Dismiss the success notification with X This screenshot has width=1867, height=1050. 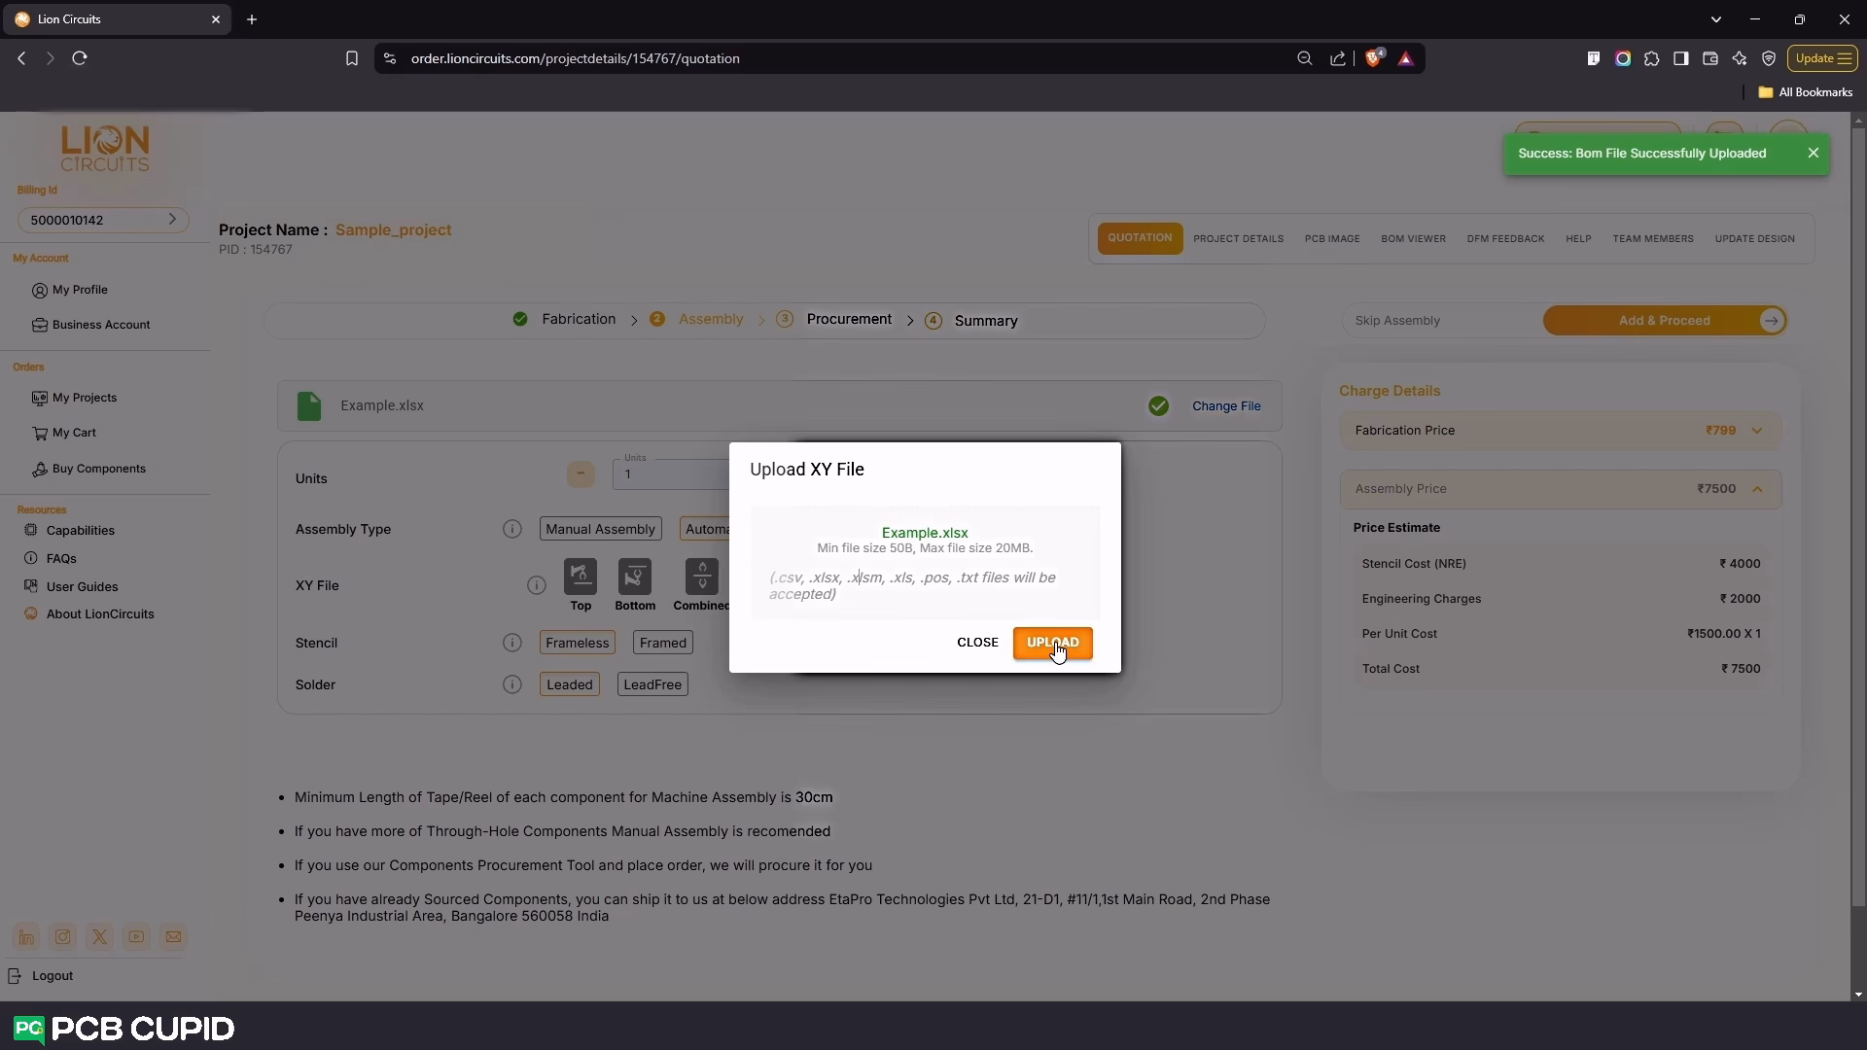pos(1814,153)
